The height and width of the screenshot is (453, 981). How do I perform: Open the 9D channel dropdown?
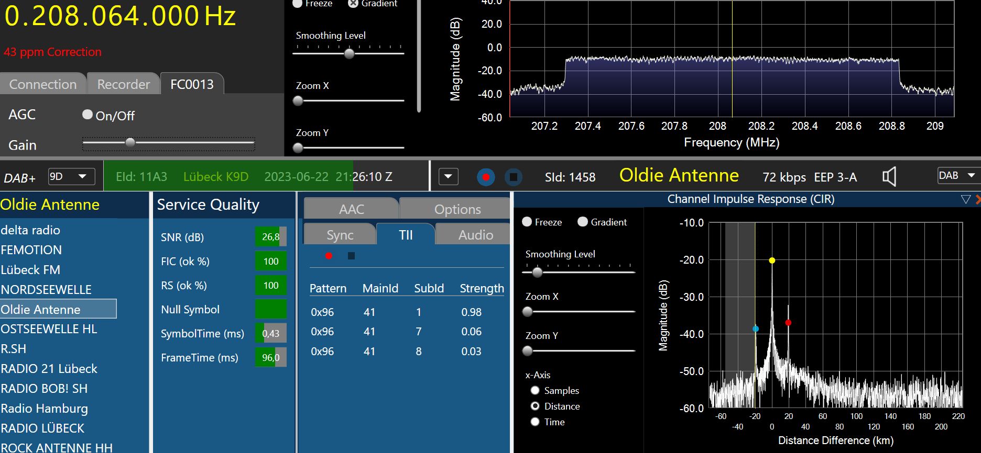[x=71, y=177]
